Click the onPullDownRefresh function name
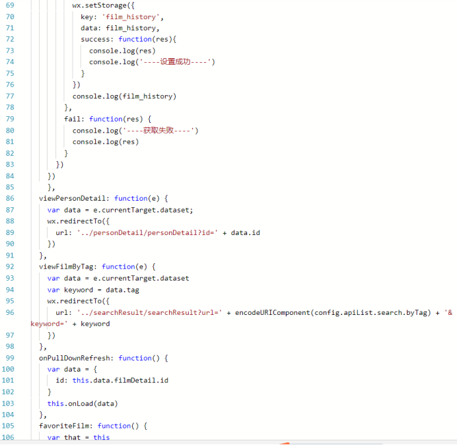The image size is (457, 445). [74, 358]
